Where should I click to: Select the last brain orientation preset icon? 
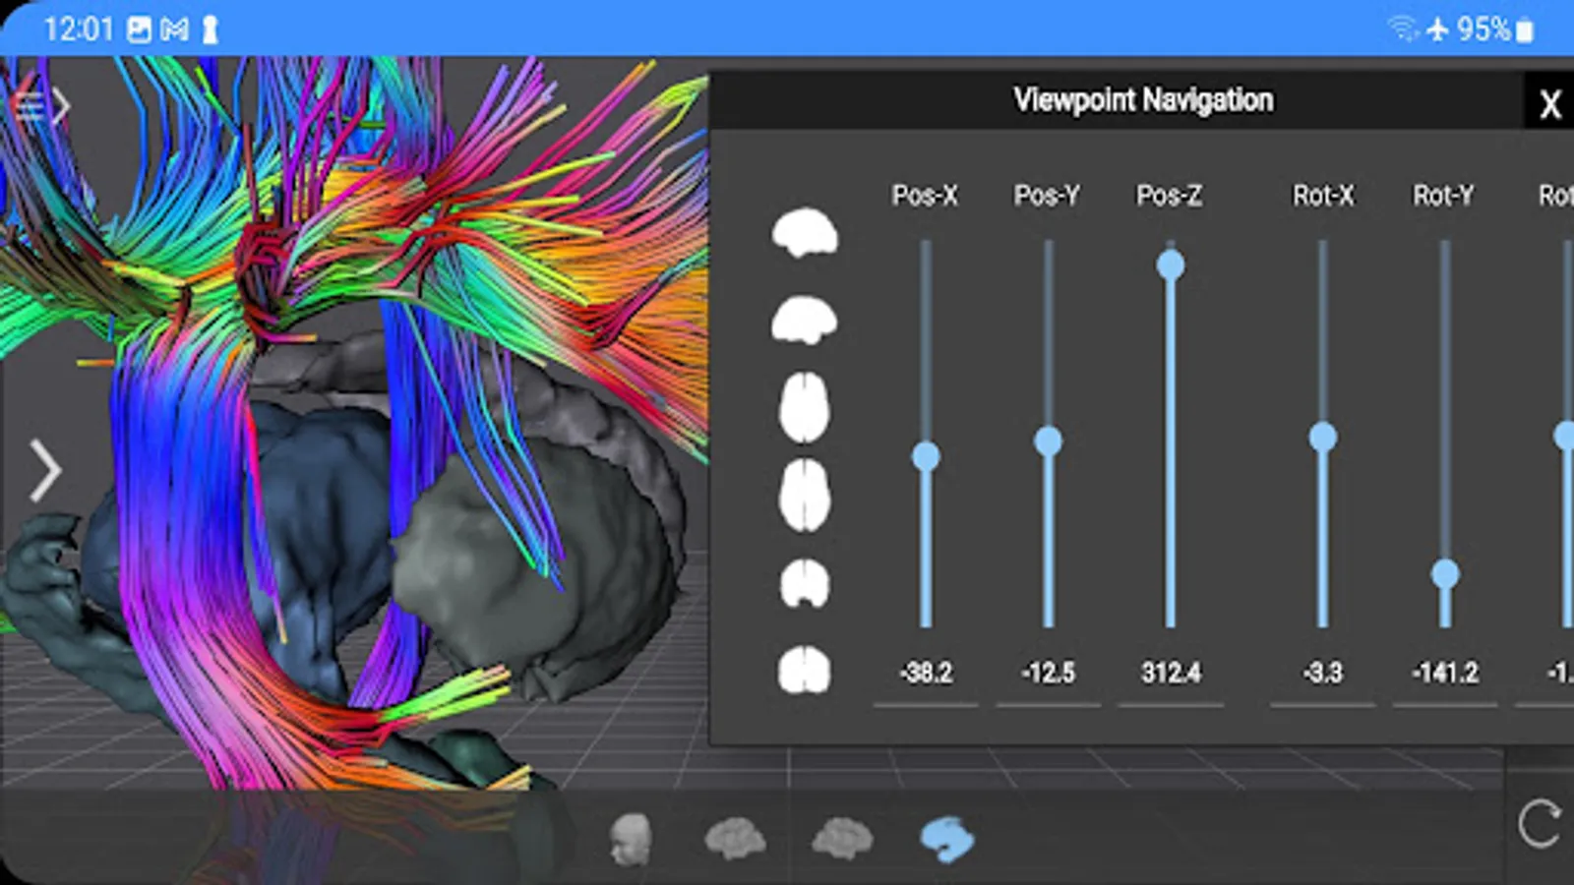click(x=805, y=671)
